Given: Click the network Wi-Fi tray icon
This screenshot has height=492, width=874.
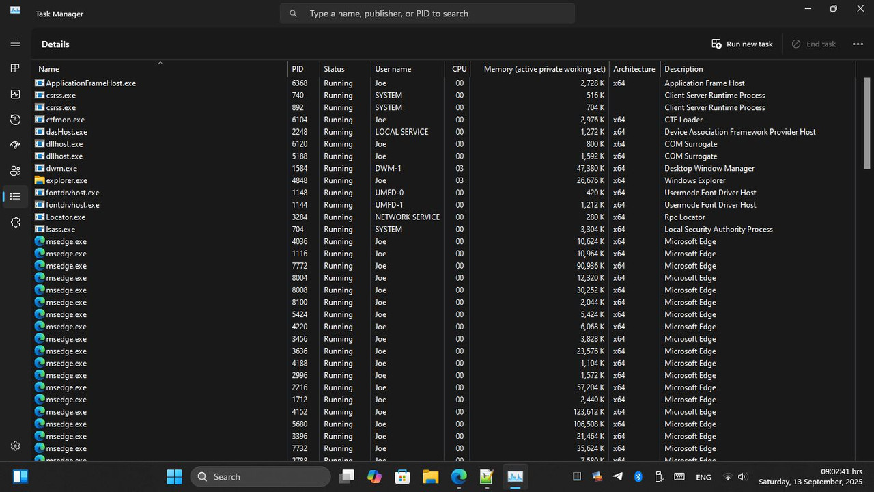Looking at the screenshot, I should click(x=728, y=477).
